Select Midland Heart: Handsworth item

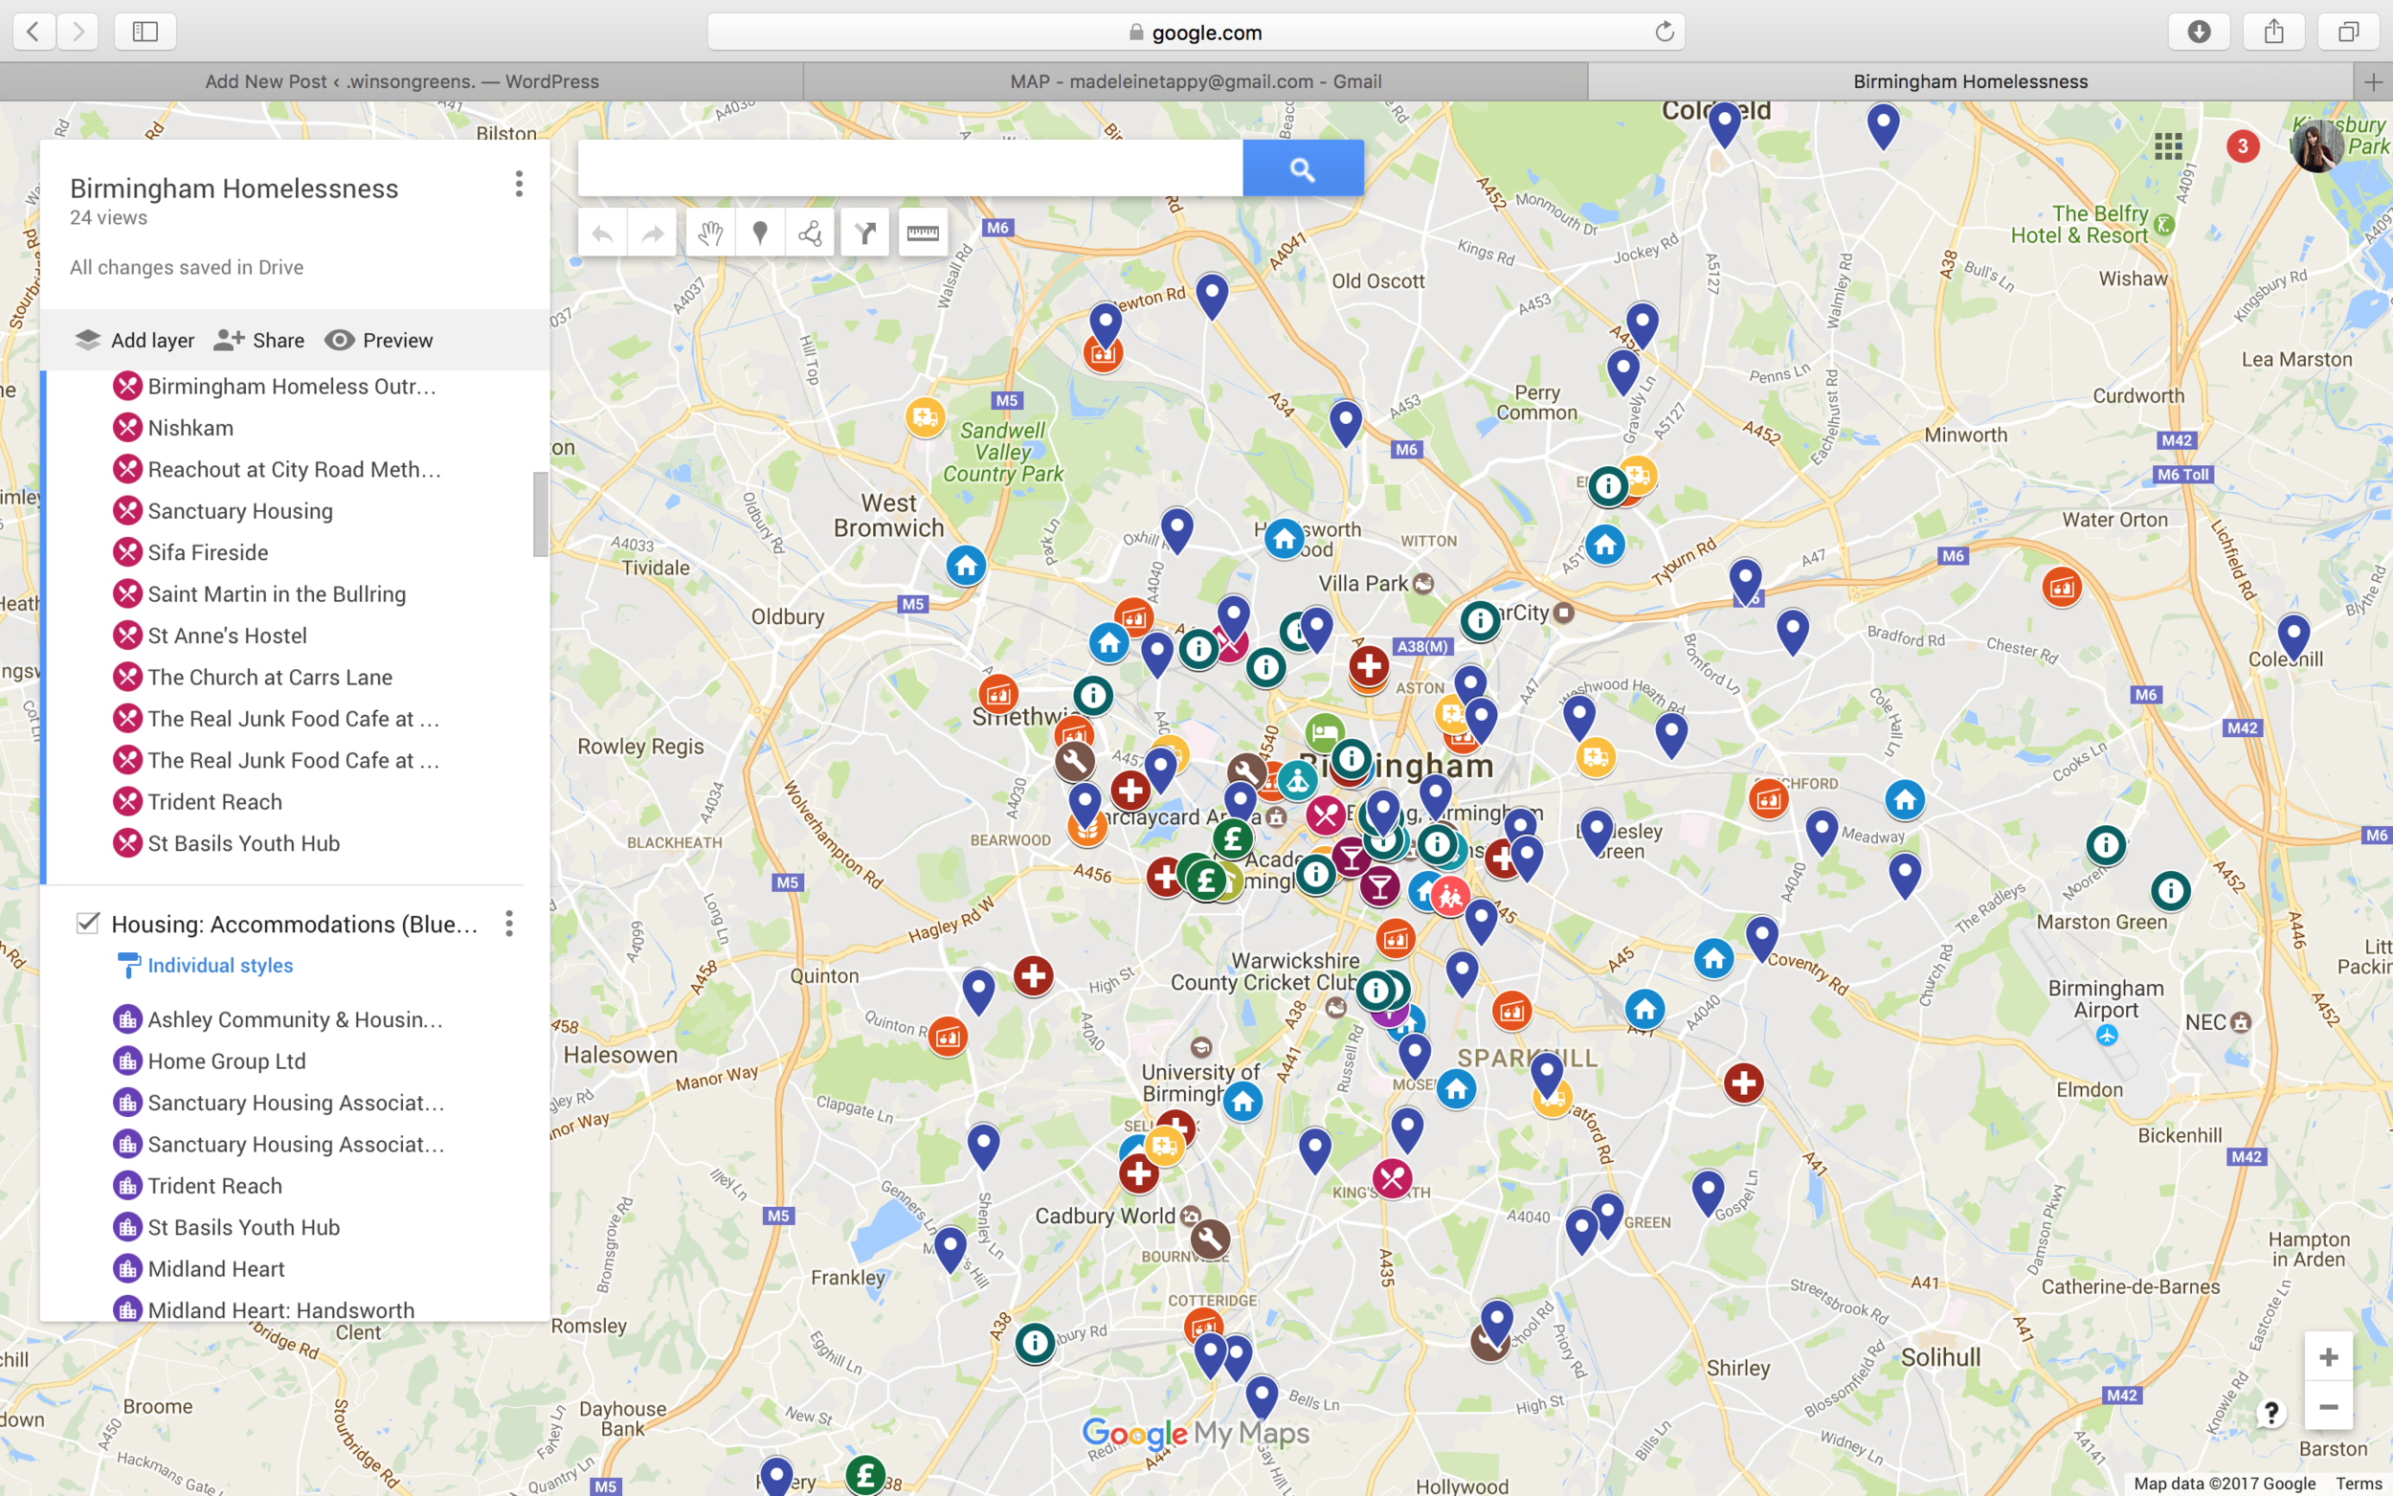(x=281, y=1310)
